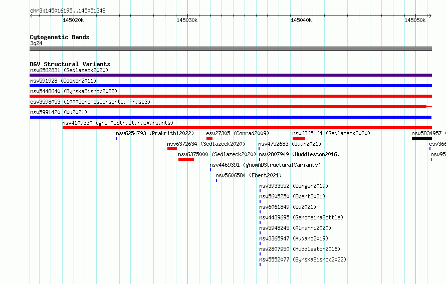
Task: Open variant label nsv4439695 (GenomeinaBottle)
Action: [301, 217]
